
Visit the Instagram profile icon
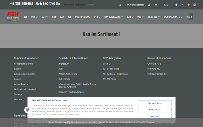[x=195, y=5]
